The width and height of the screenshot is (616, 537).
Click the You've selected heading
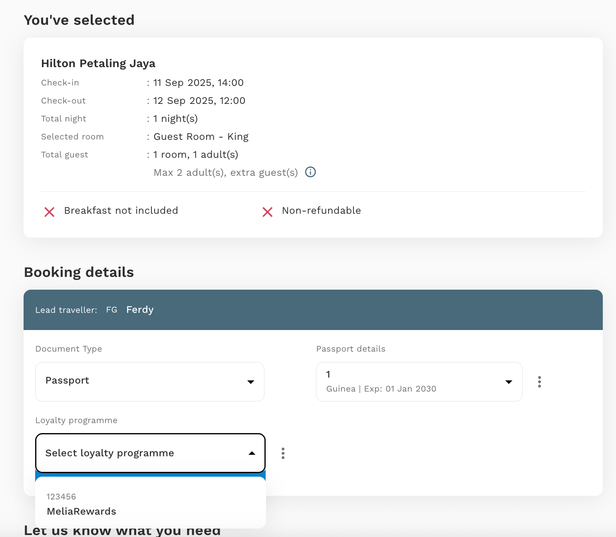click(79, 20)
